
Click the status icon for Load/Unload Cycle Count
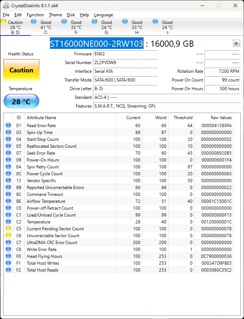pos(8,215)
